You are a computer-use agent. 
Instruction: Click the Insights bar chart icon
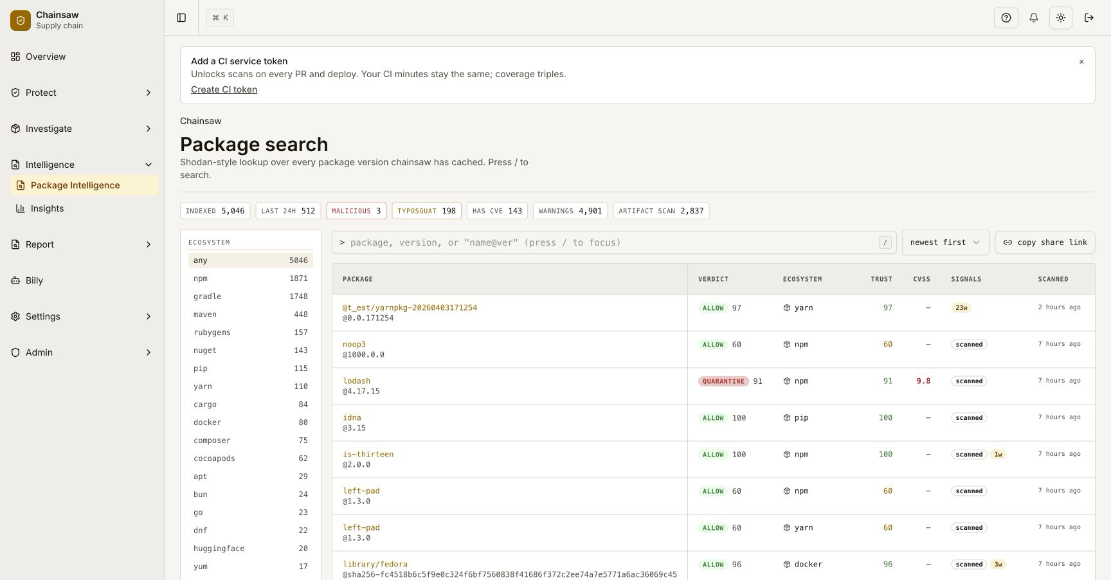(21, 208)
